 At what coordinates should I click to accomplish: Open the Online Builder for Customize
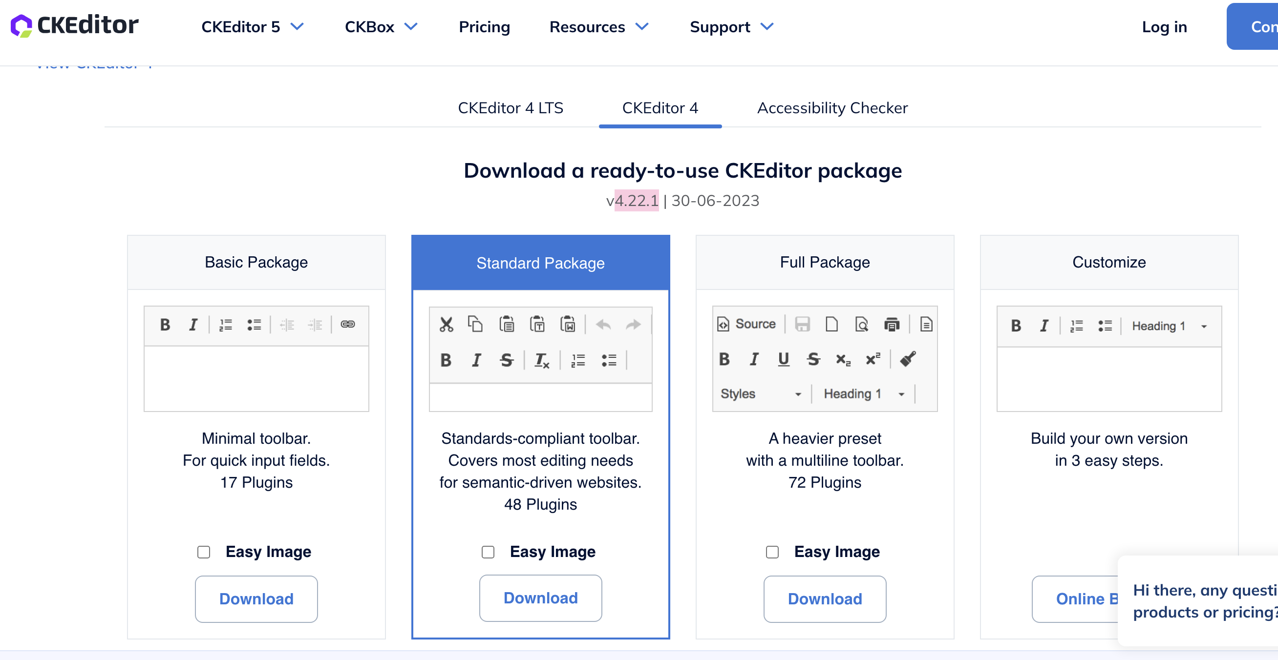[1075, 598]
